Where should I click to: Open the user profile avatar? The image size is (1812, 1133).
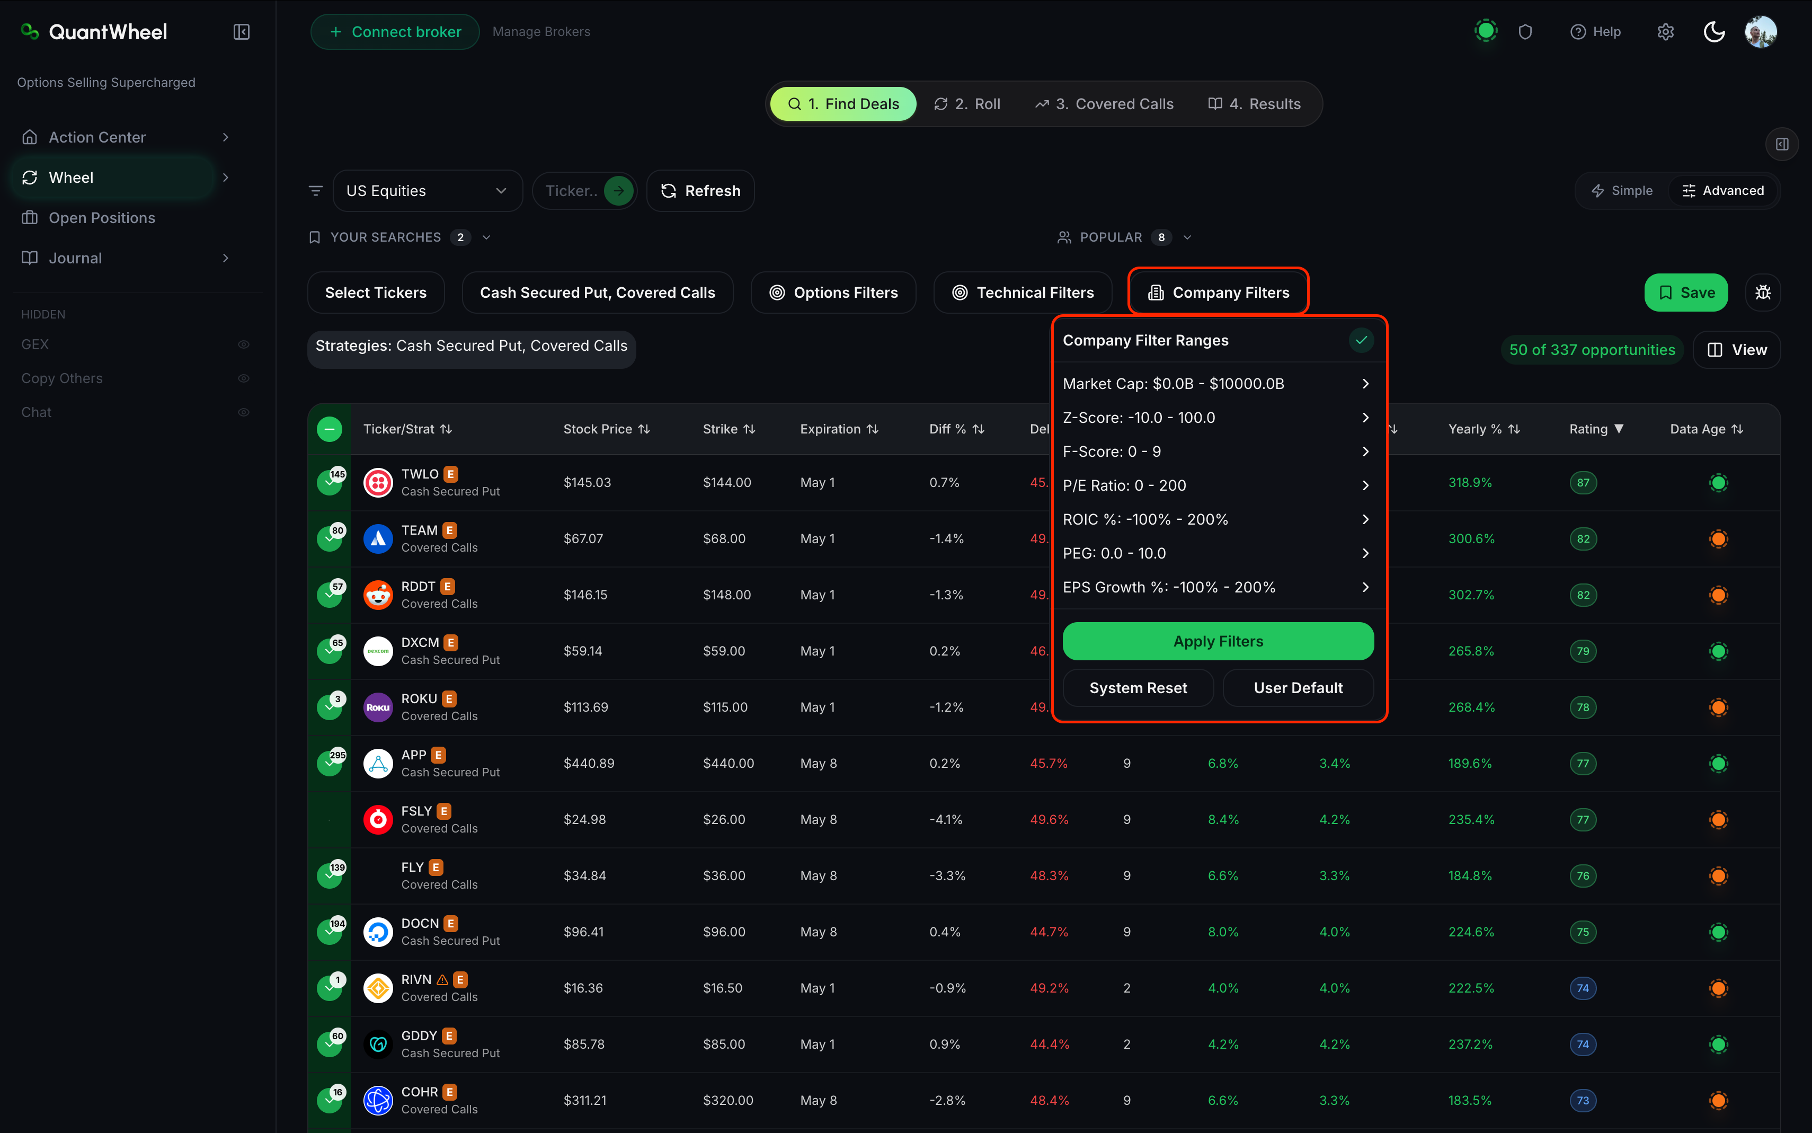click(x=1761, y=31)
